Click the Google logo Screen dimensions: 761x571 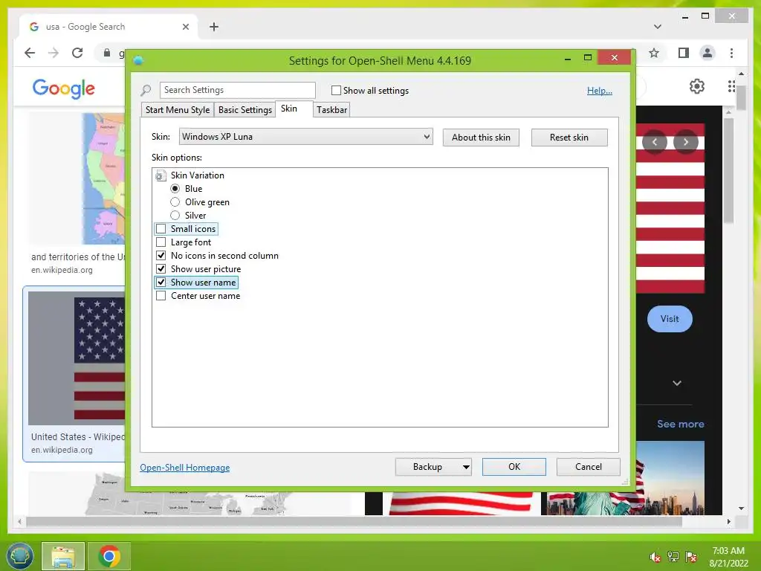point(64,89)
